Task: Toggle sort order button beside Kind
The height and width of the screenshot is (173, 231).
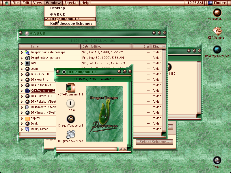Action: (164, 46)
